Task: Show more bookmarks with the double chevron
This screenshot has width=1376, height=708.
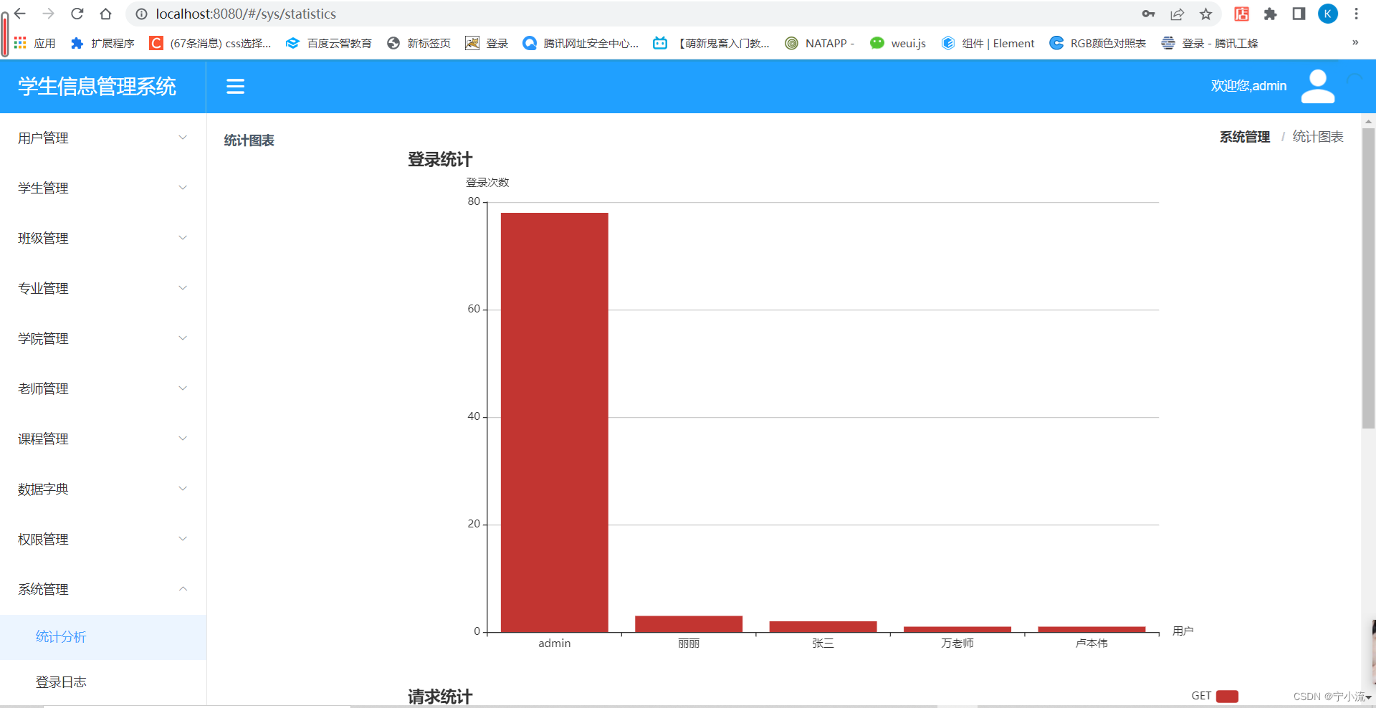Action: (1355, 42)
